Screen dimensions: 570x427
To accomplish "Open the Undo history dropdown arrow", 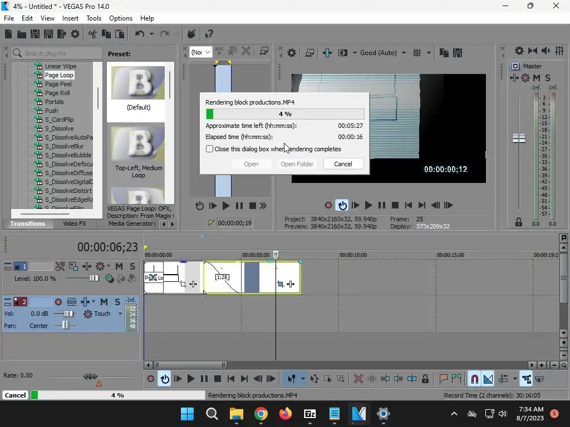I will [x=151, y=34].
